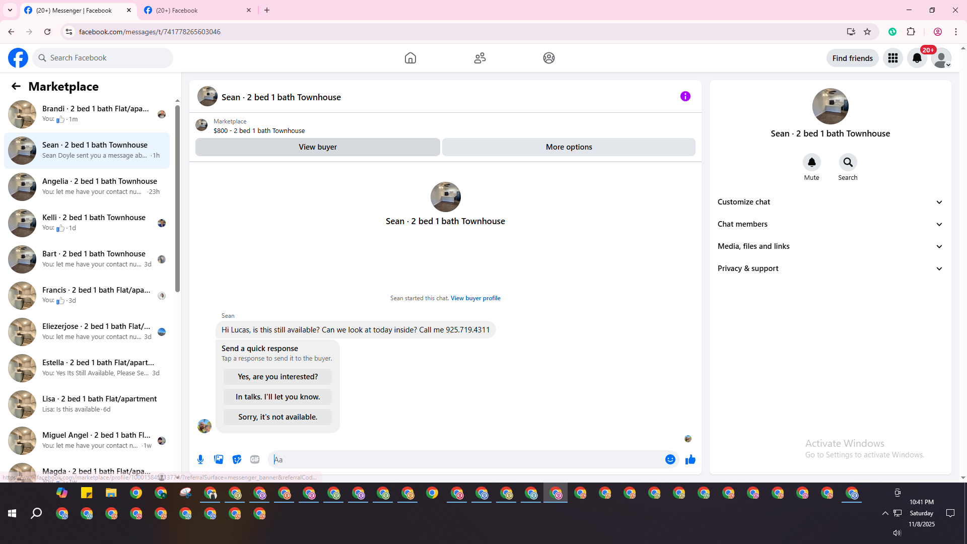Open the GIF picker icon

(255, 459)
